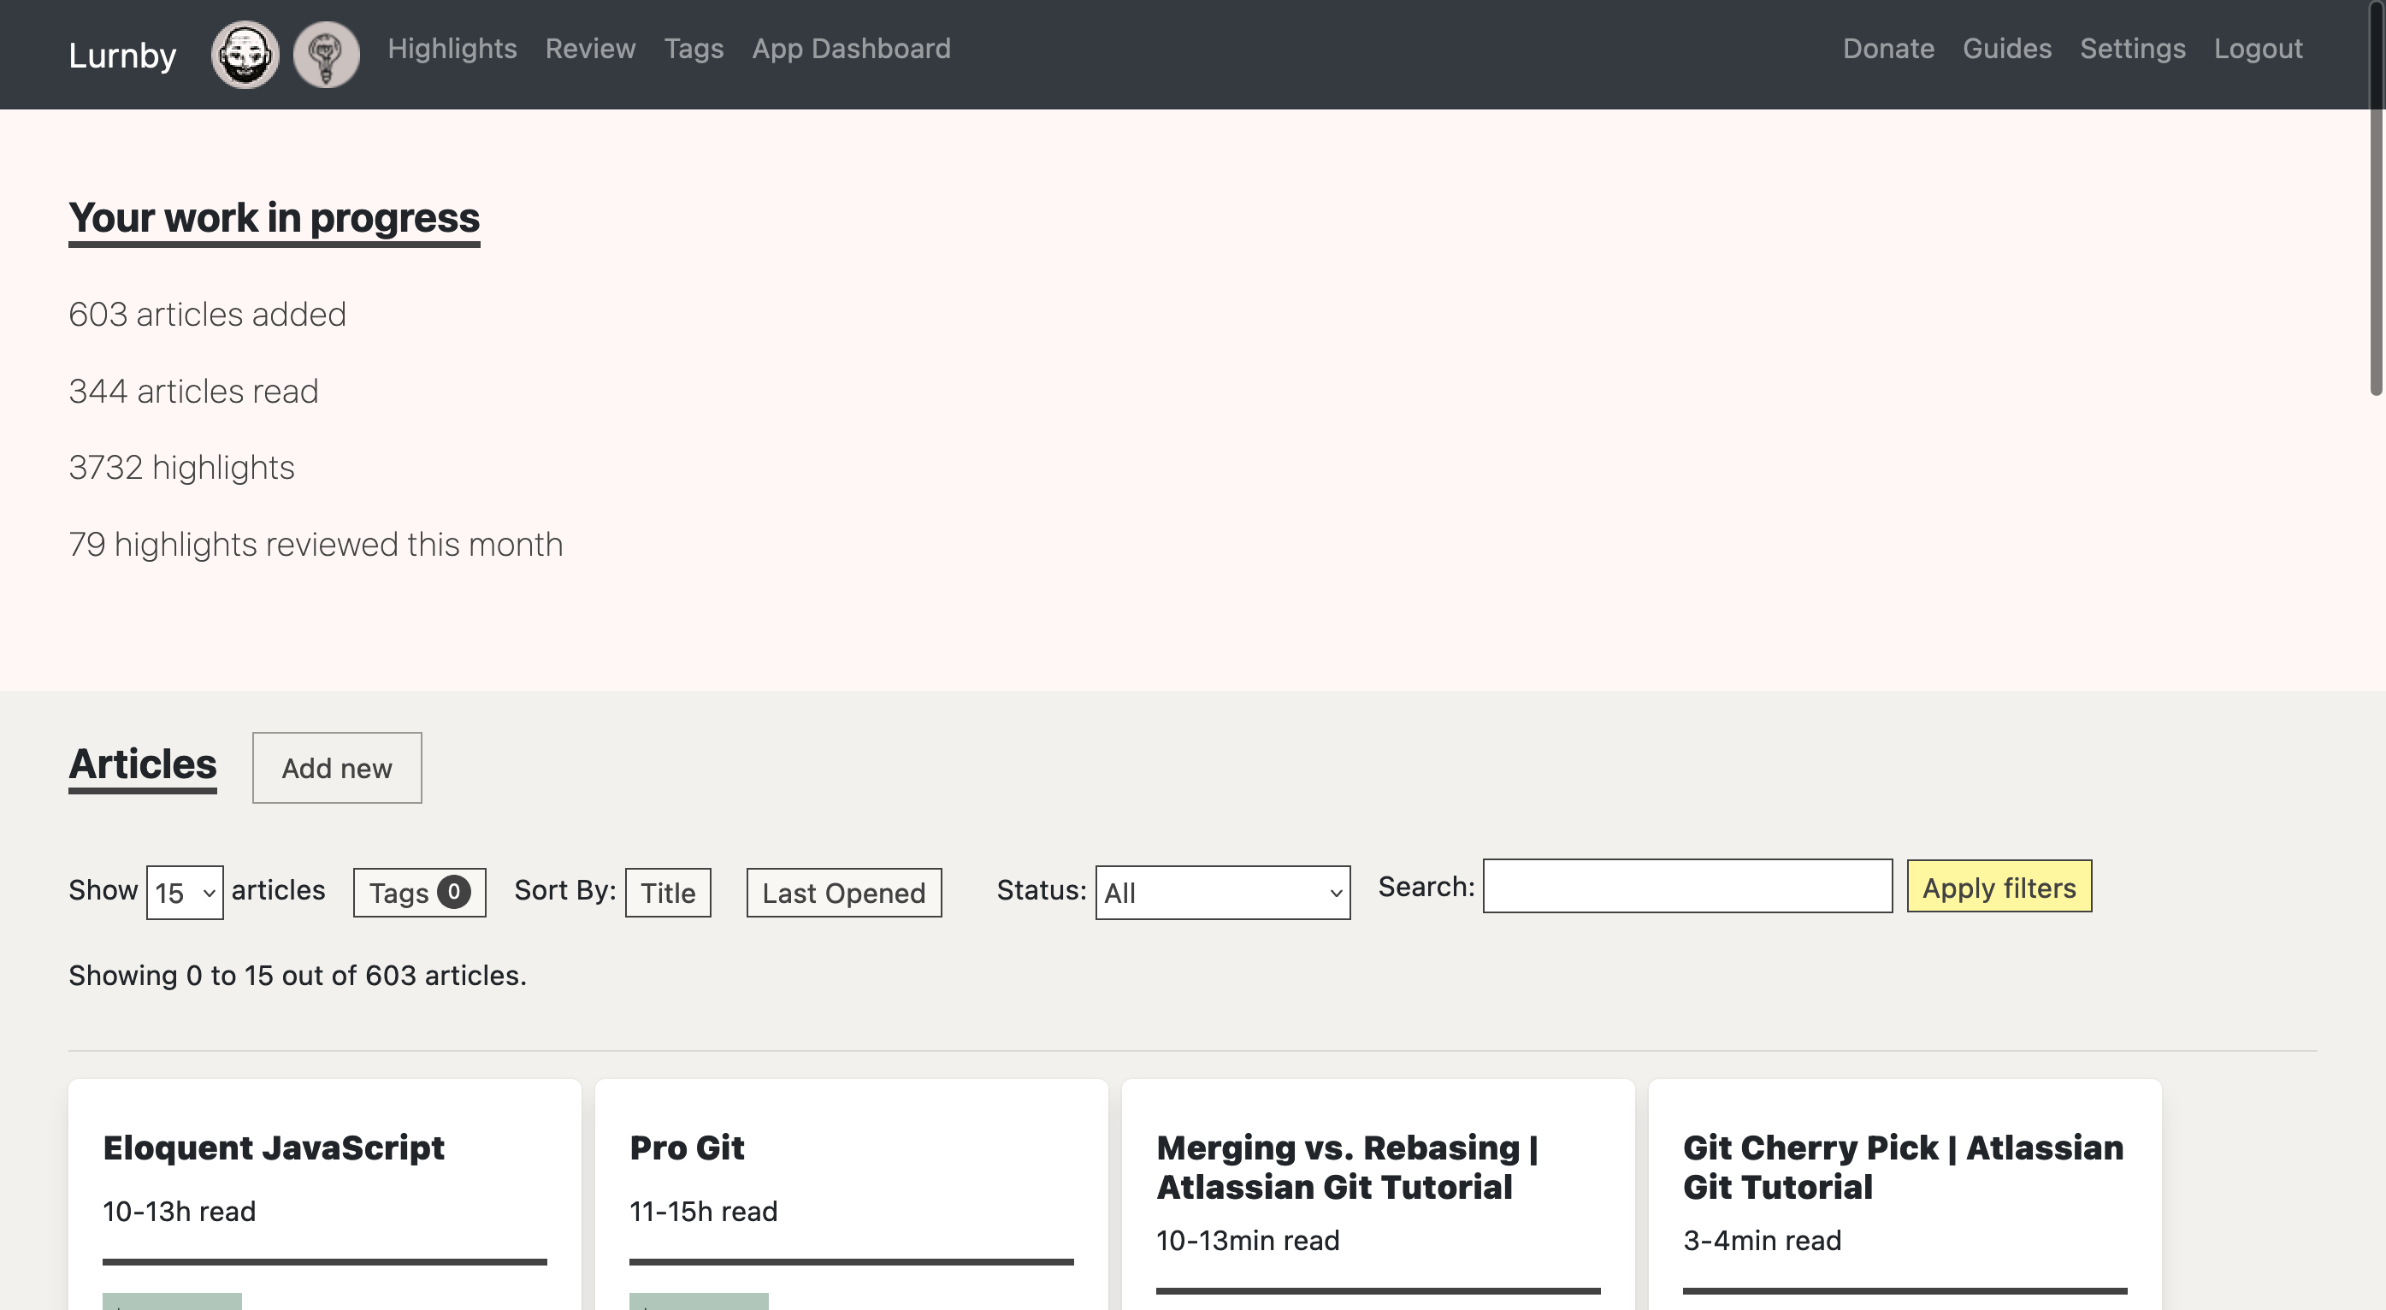Image resolution: width=2386 pixels, height=1310 pixels.
Task: Click the Donate link
Action: [1887, 48]
